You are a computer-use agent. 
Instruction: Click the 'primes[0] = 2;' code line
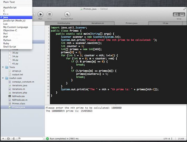point(71,52)
